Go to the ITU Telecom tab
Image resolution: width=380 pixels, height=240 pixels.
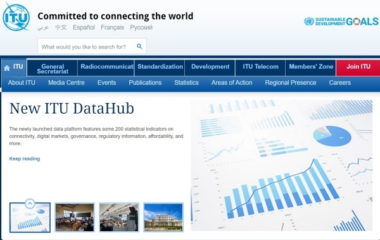(x=260, y=67)
